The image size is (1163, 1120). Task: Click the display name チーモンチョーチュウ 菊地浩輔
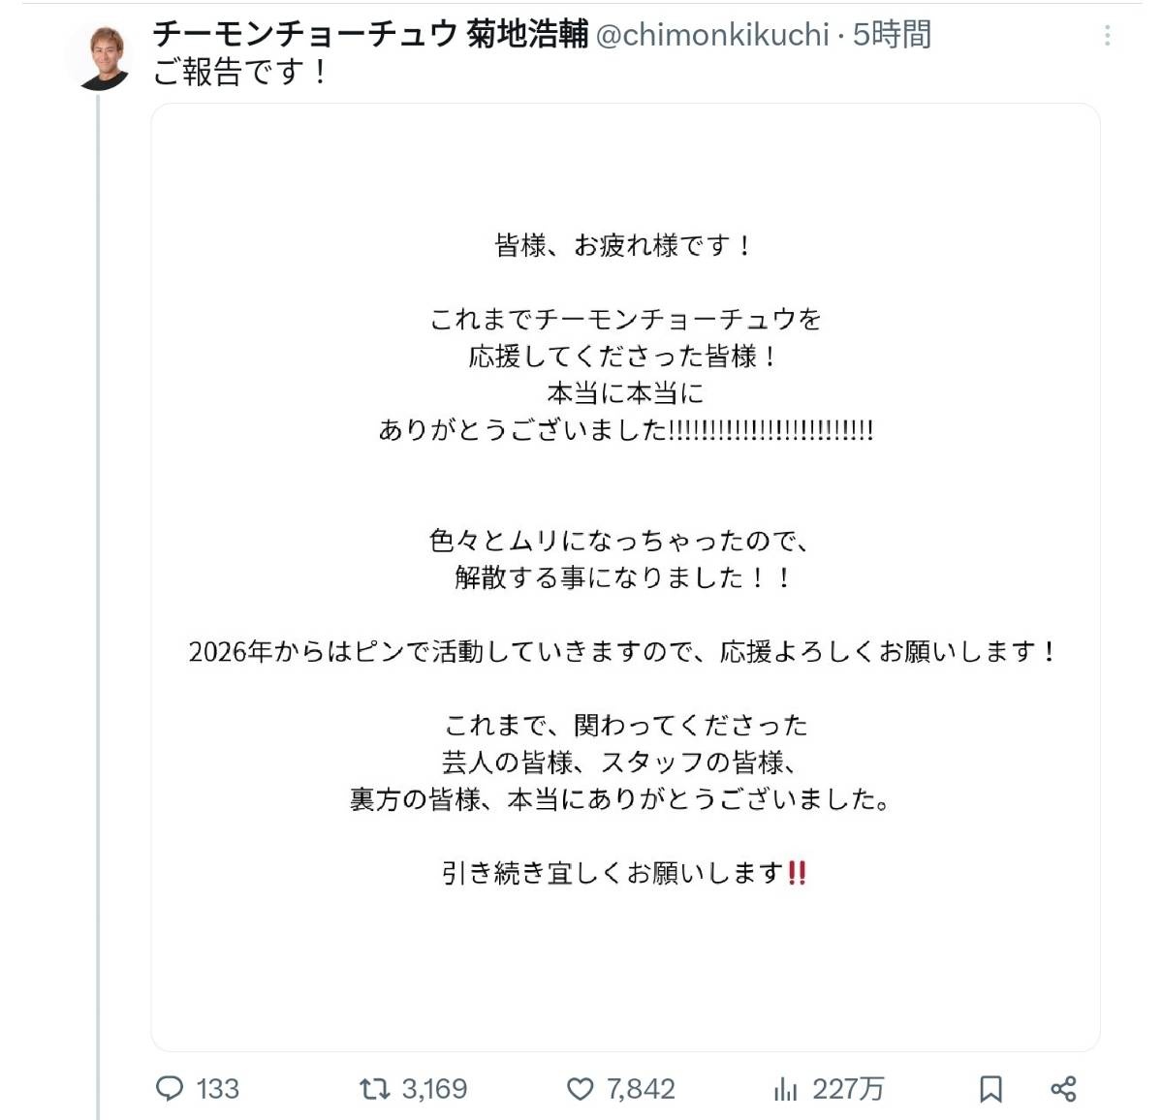tap(370, 35)
